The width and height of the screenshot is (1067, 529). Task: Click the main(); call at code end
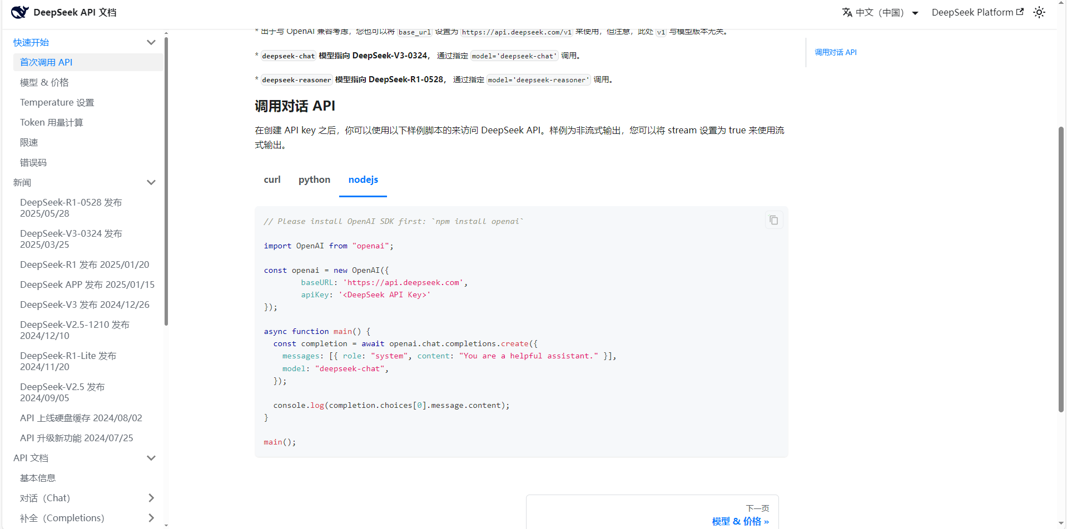[280, 442]
